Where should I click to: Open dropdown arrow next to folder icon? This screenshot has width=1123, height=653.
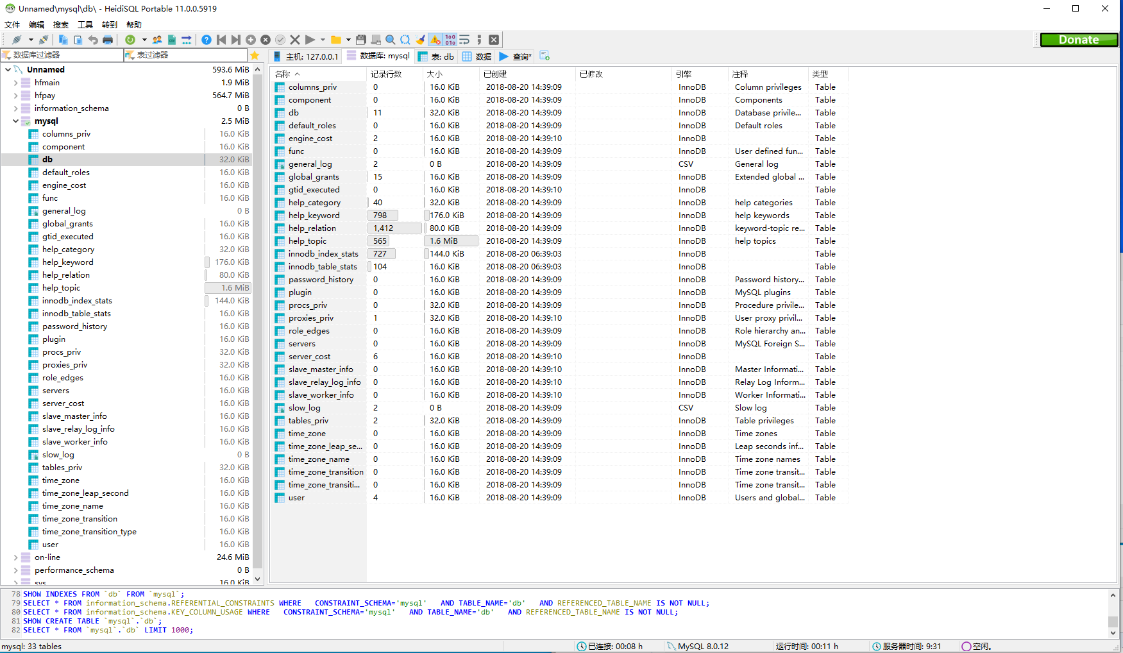pyautogui.click(x=348, y=40)
